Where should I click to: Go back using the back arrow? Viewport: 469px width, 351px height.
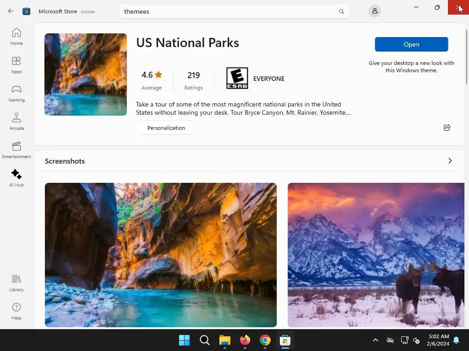[11, 11]
